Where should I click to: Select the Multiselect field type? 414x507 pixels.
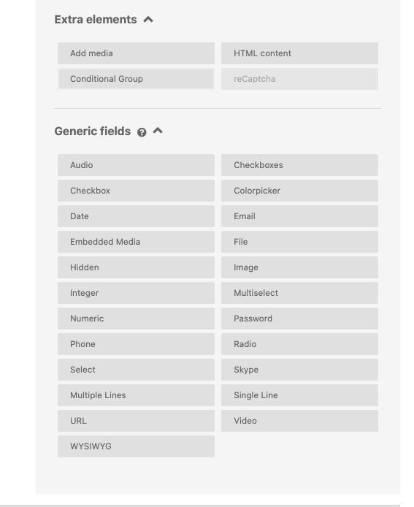click(x=299, y=293)
